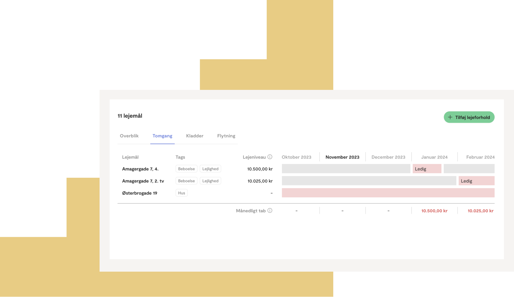Screen dimensions: 514x297
Task: Add a new lease with Tilføj lejeforhold
Action: click(469, 117)
